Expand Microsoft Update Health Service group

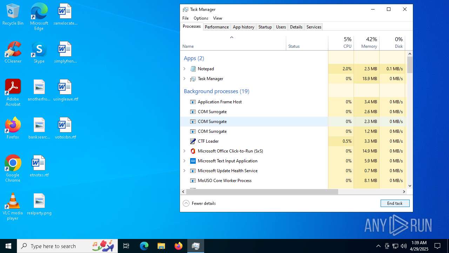tap(185, 171)
